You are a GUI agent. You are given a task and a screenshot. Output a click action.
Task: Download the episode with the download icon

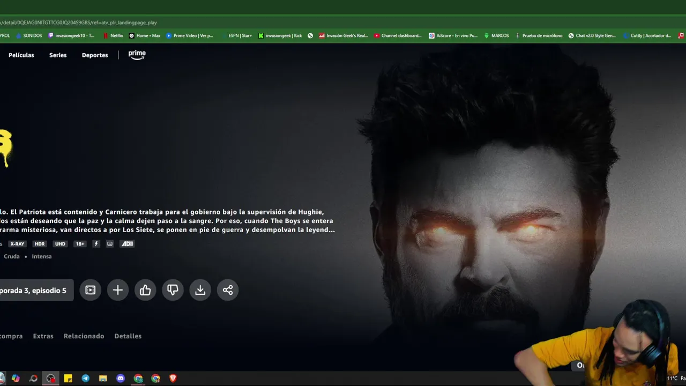click(200, 290)
